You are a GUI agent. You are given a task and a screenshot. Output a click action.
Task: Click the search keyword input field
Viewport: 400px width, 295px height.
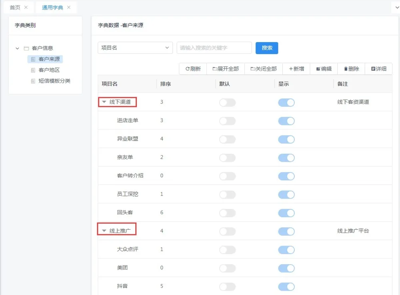click(214, 48)
